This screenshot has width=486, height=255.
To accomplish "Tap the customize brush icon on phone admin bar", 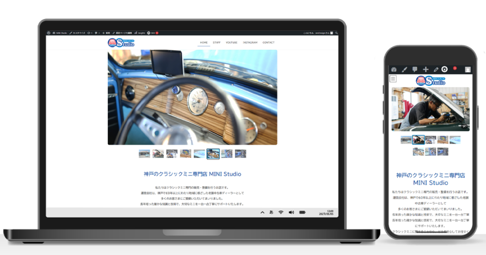I will [x=404, y=69].
